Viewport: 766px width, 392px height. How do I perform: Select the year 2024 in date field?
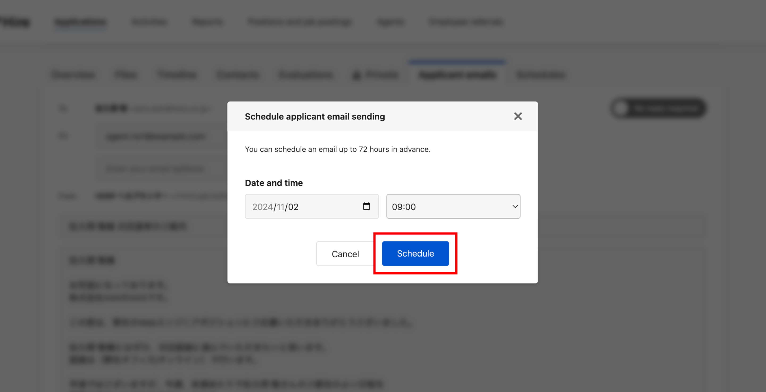(x=262, y=207)
